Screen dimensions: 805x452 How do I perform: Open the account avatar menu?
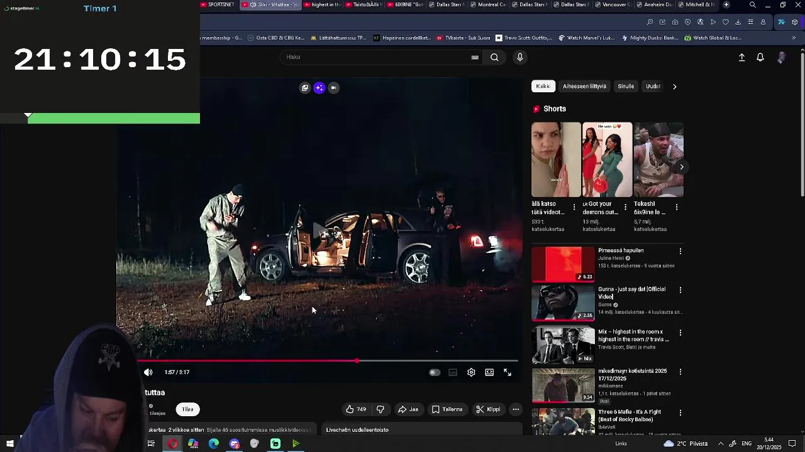tap(781, 57)
